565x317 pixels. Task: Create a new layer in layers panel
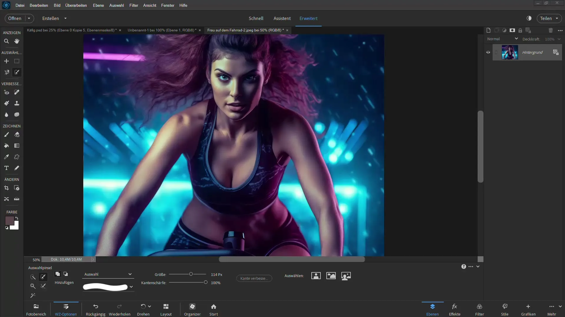(488, 30)
